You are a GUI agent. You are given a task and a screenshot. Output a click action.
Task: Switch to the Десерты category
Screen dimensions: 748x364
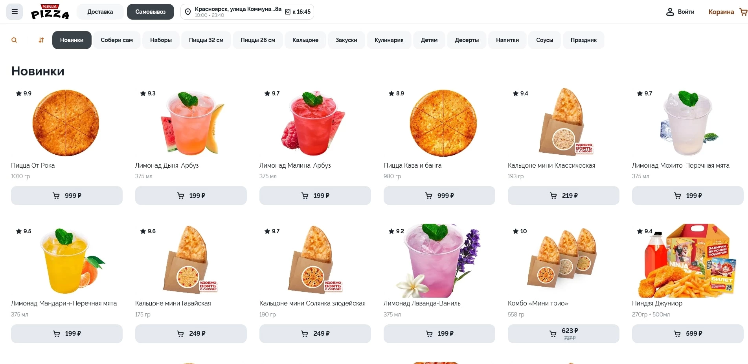(467, 40)
